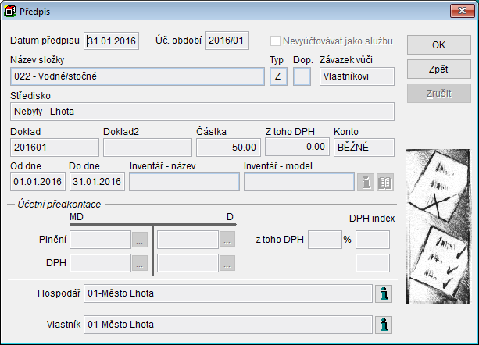The width and height of the screenshot is (479, 345).
Task: Open Plnění MD account browse button
Action: pyautogui.click(x=139, y=240)
